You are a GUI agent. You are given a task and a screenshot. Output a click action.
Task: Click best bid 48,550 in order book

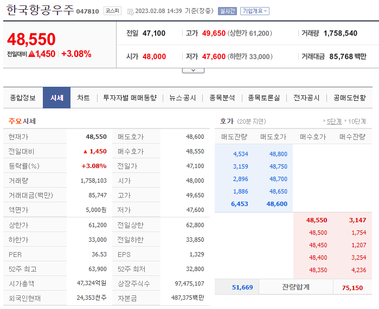[317, 220]
